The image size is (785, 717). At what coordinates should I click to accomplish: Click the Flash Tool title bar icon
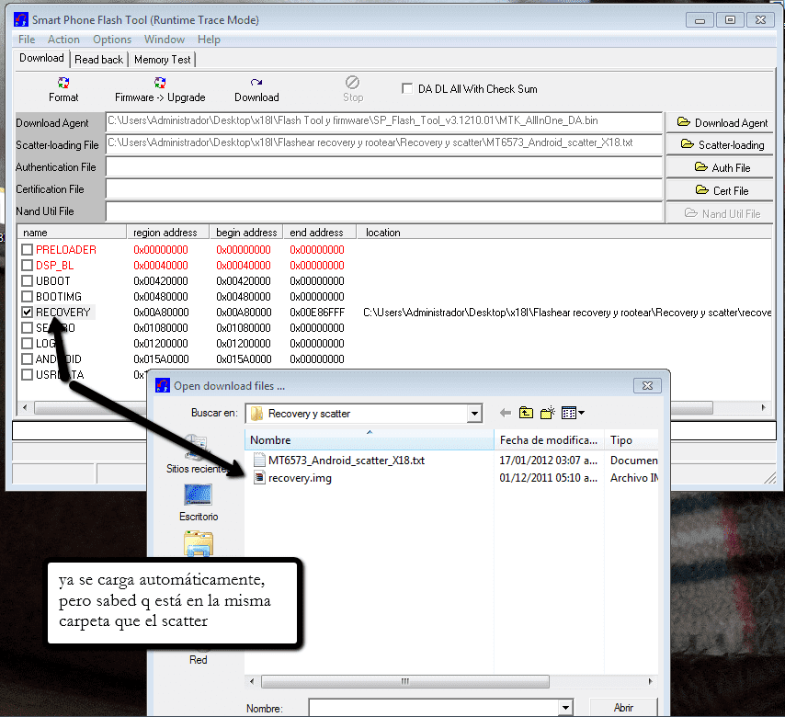pyautogui.click(x=21, y=20)
